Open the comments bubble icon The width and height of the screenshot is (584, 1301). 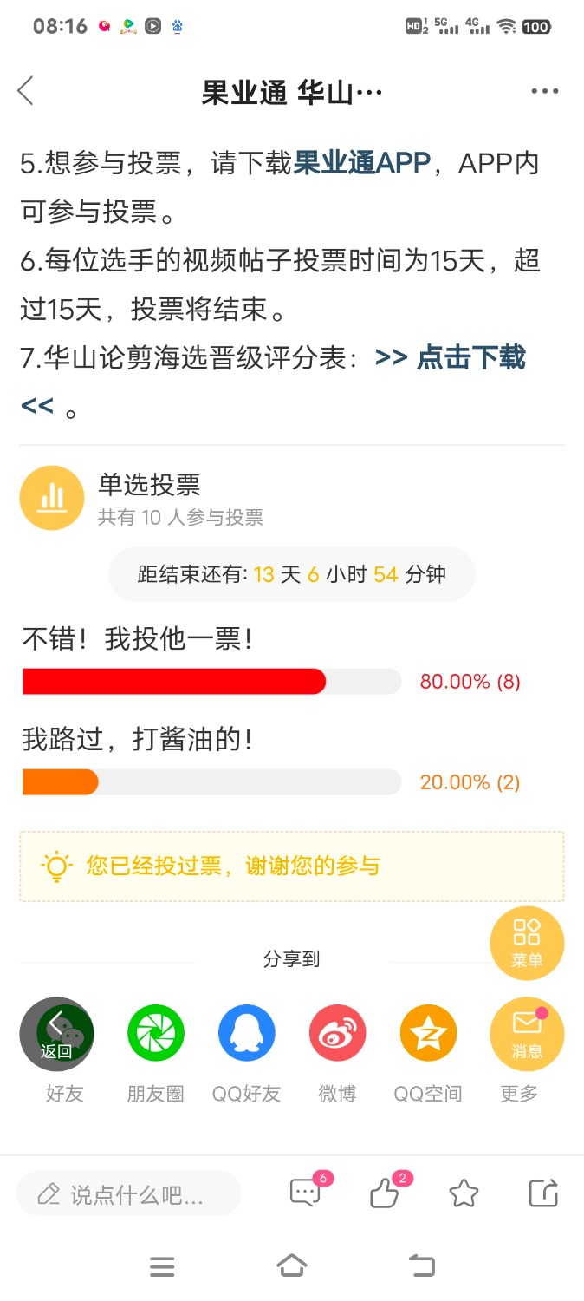click(305, 1193)
